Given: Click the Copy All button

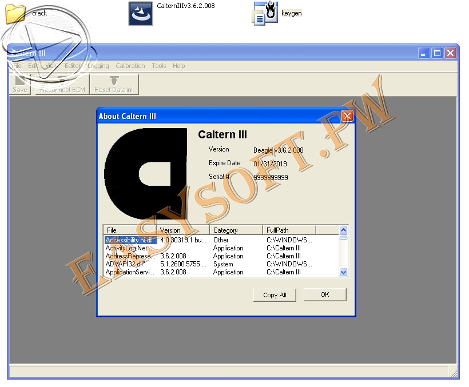Looking at the screenshot, I should [275, 295].
